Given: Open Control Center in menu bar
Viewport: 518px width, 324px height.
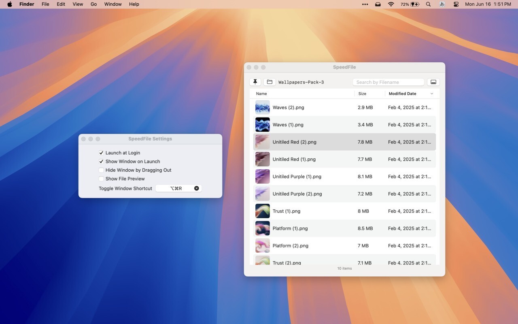Looking at the screenshot, I should point(456,4).
